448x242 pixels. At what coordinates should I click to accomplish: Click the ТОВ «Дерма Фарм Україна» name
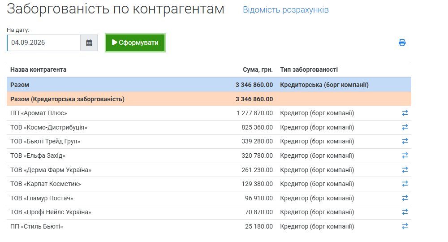[x=51, y=170]
